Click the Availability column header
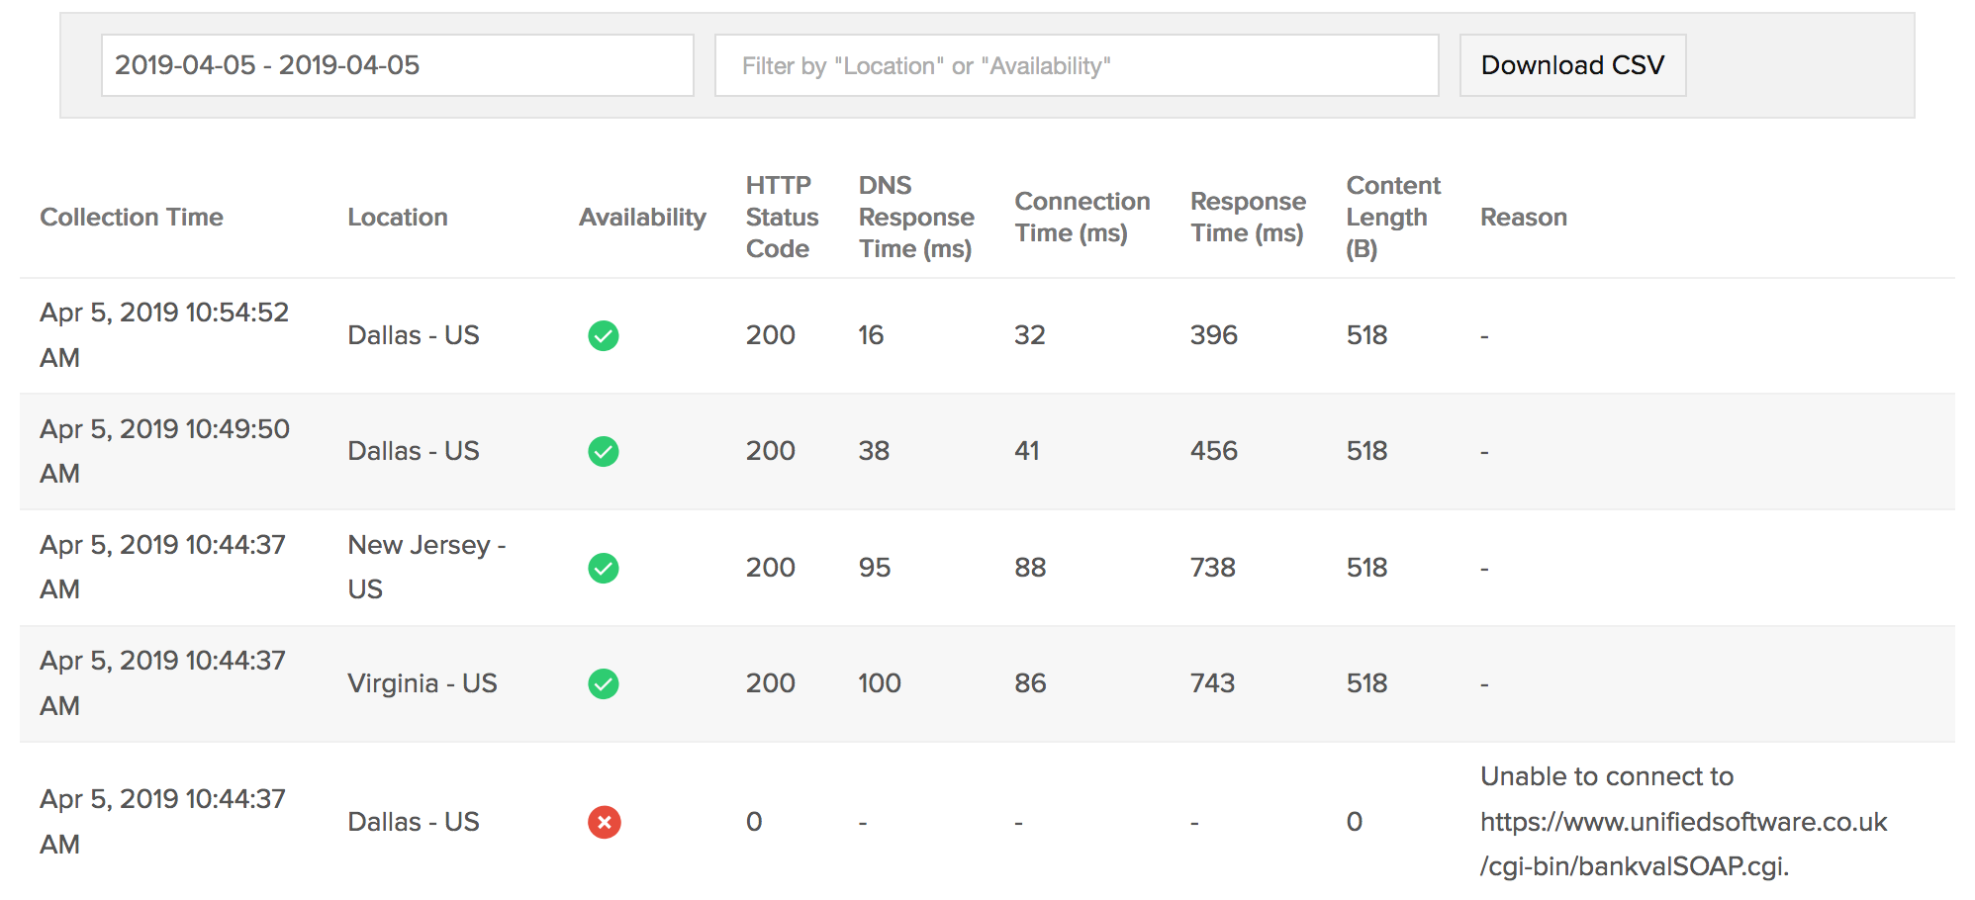1975x900 pixels. coord(642,218)
